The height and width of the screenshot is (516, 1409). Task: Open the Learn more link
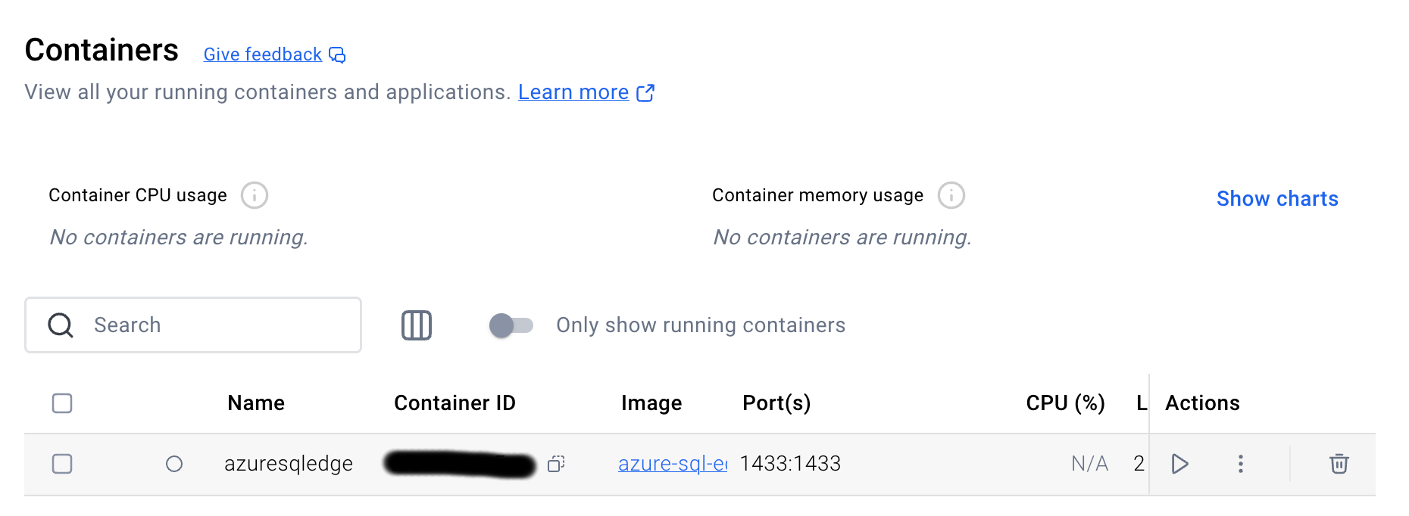(573, 92)
